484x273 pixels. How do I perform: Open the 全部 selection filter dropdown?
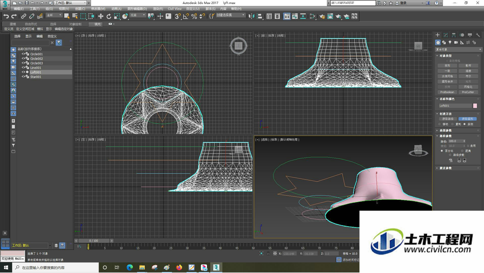[x=54, y=15]
